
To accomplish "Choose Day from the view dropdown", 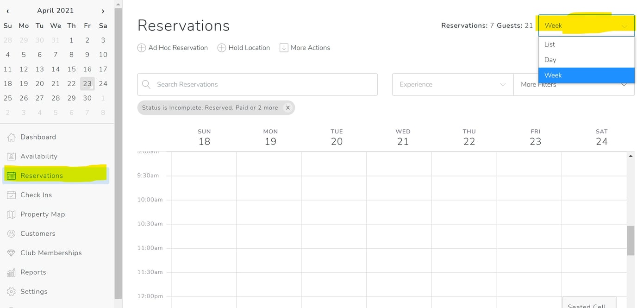I will click(550, 60).
